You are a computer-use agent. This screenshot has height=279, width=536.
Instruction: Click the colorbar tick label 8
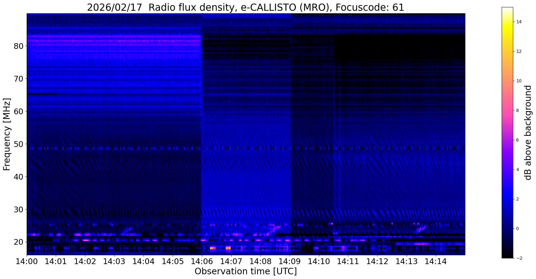(x=517, y=111)
